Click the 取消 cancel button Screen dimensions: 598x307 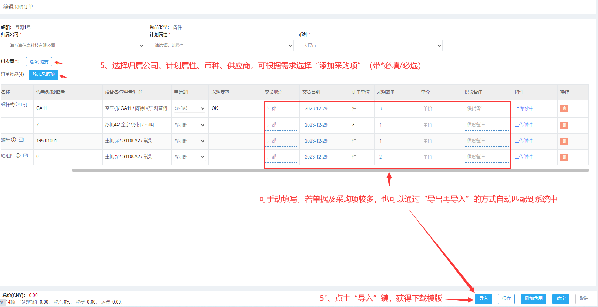pyautogui.click(x=584, y=299)
